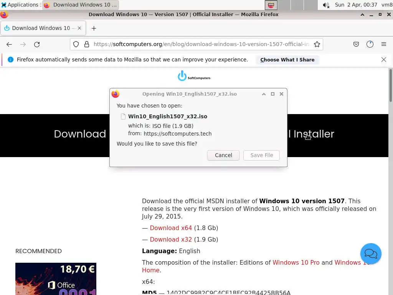Select the Download Windows 10 taskbar window button
This screenshot has width=393, height=295.
[81, 5]
